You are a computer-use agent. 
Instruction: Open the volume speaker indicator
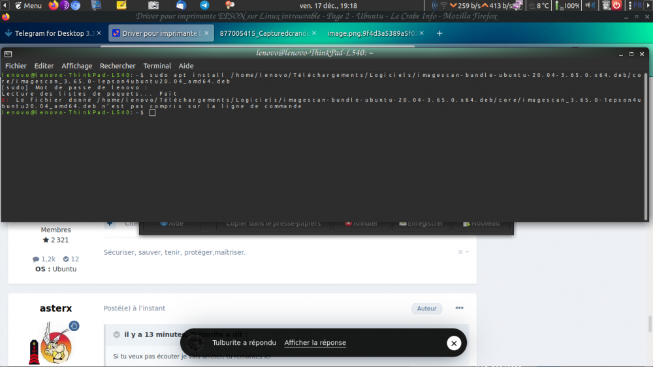[x=590, y=5]
